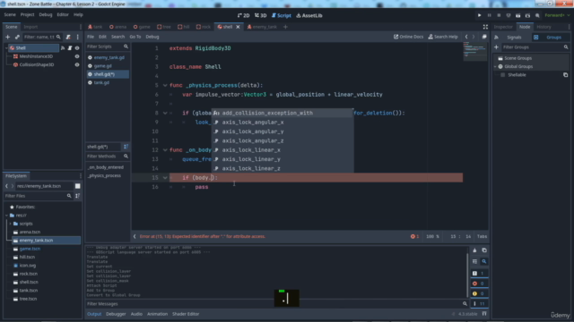The height and width of the screenshot is (322, 574).
Task: Open the Shell node's signals icon
Action: pyautogui.click(x=63, y=47)
